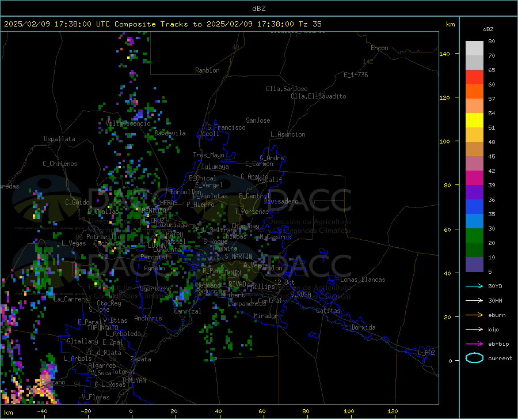This screenshot has height=419, width=518.
Task: Click the Villavicencio place label
Action: click(x=128, y=123)
